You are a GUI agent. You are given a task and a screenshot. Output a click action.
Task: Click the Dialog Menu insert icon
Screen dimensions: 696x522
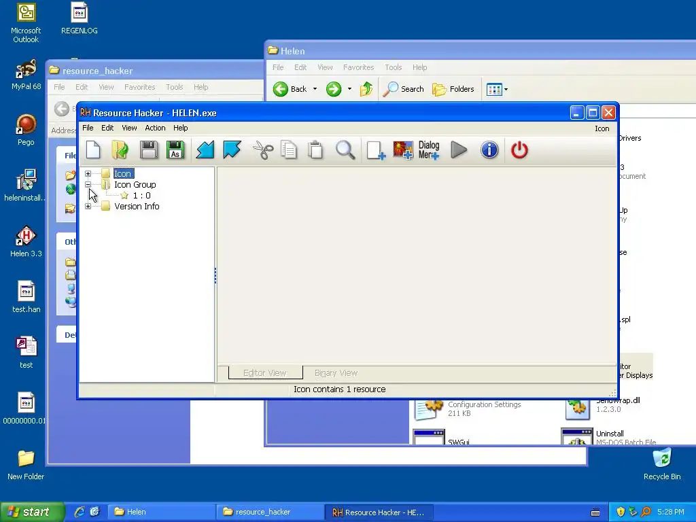point(429,150)
